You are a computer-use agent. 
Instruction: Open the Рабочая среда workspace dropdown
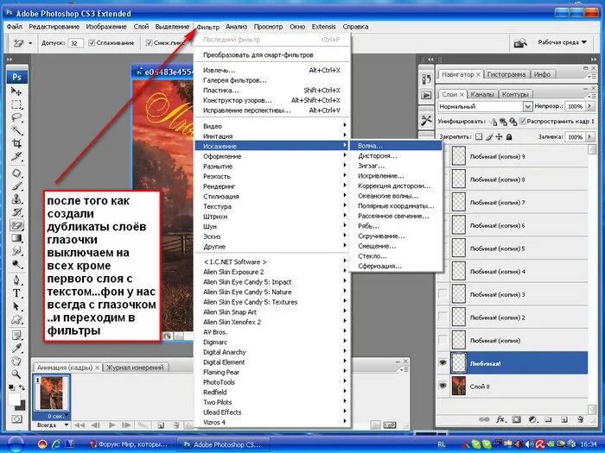coord(562,42)
